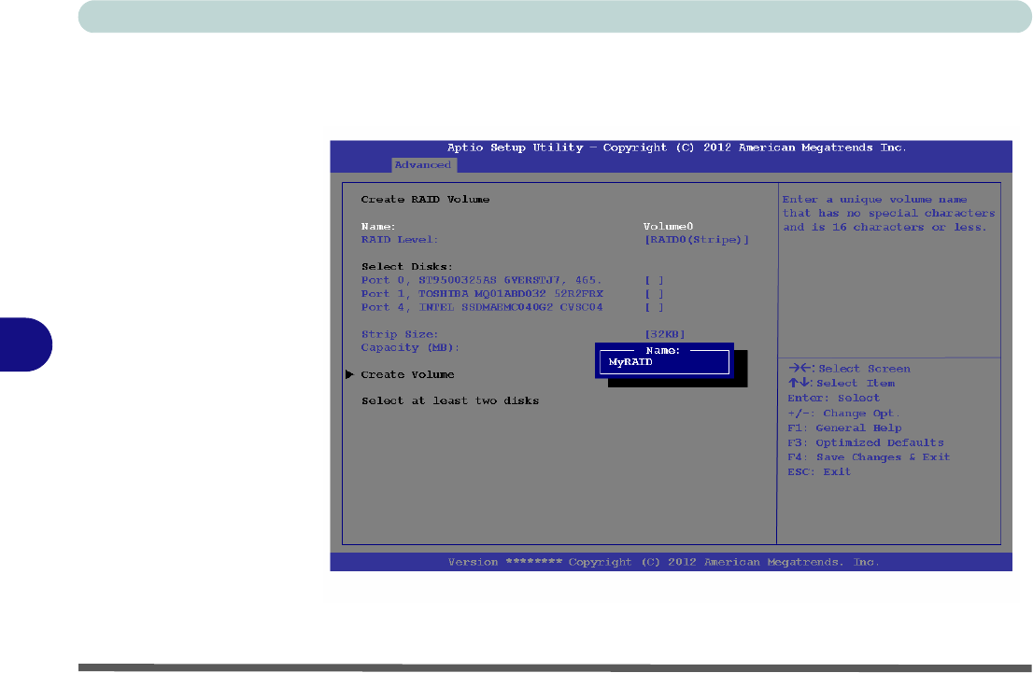
Task: Toggle checkbox for Port 4 INTEL SSD
Action: pos(654,307)
